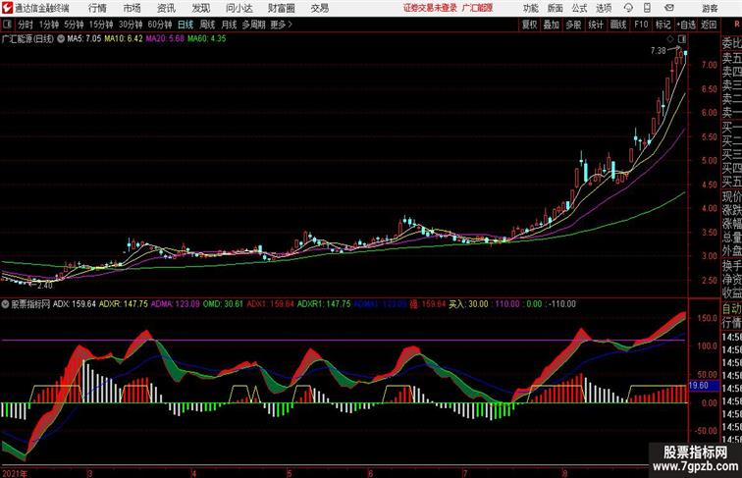742x478 pixels.
Task: Expand the 更多 more periods list
Action: click(x=281, y=25)
